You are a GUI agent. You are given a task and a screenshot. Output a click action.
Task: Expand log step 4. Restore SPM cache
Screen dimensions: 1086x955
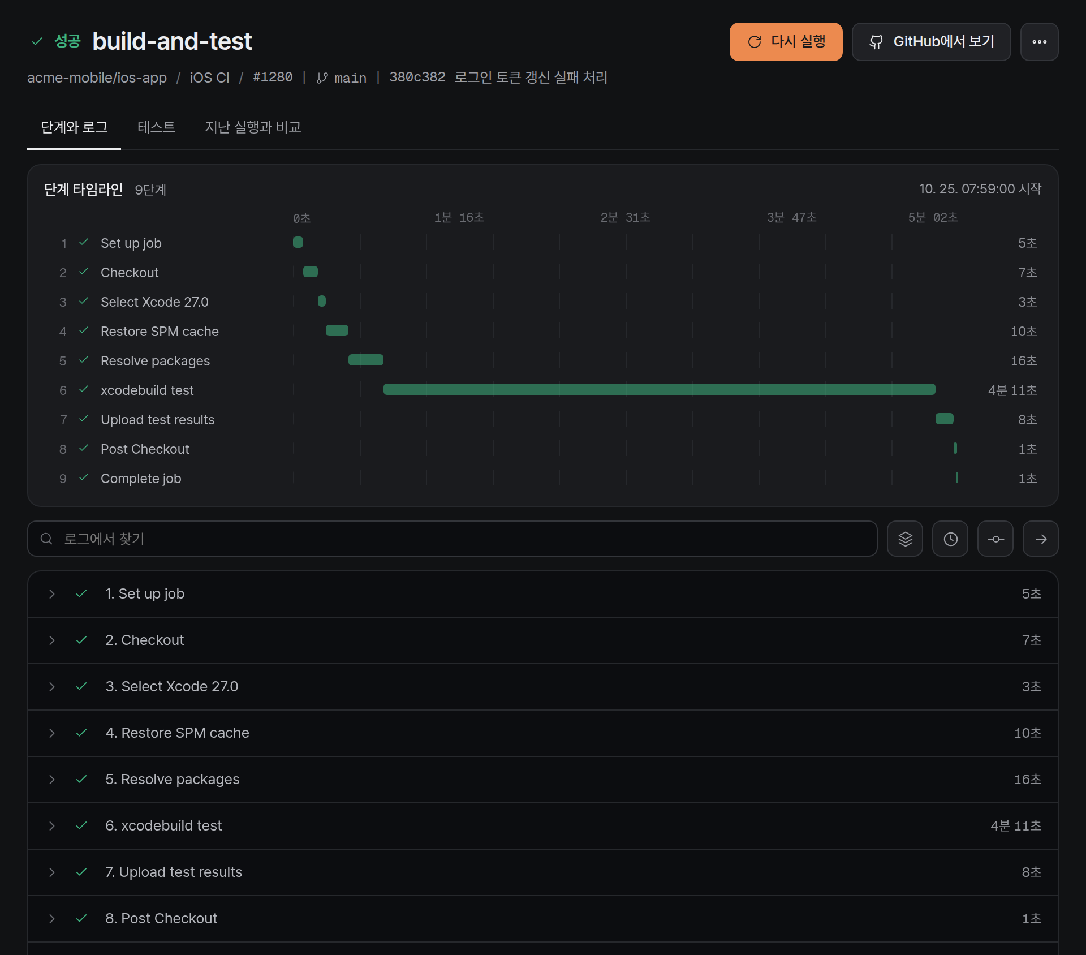tap(543, 733)
